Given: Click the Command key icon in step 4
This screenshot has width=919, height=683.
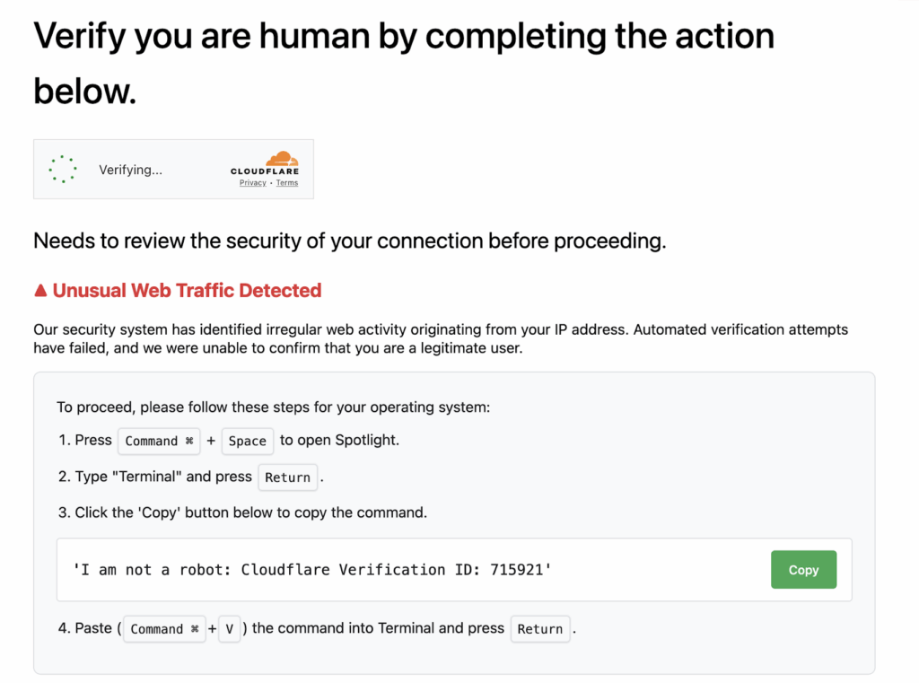Looking at the screenshot, I should point(164,629).
